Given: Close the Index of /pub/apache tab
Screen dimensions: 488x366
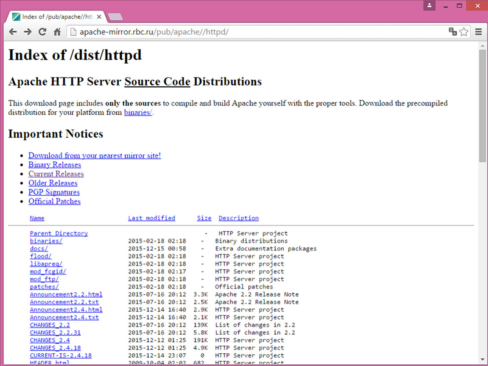Looking at the screenshot, I should pyautogui.click(x=99, y=17).
